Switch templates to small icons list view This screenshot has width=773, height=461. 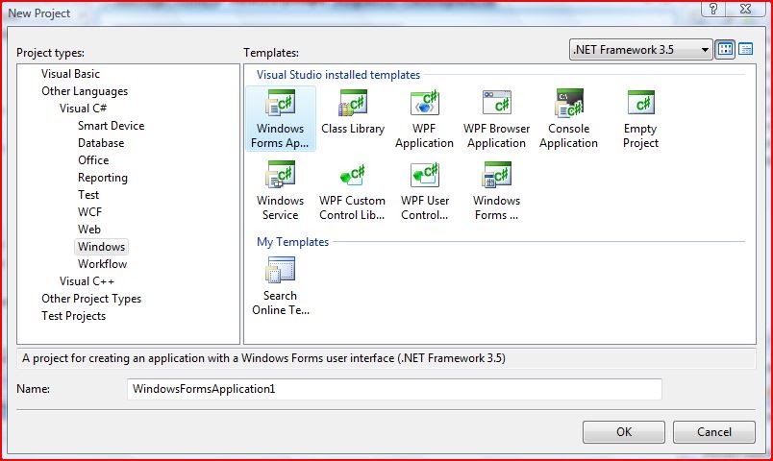[x=746, y=49]
